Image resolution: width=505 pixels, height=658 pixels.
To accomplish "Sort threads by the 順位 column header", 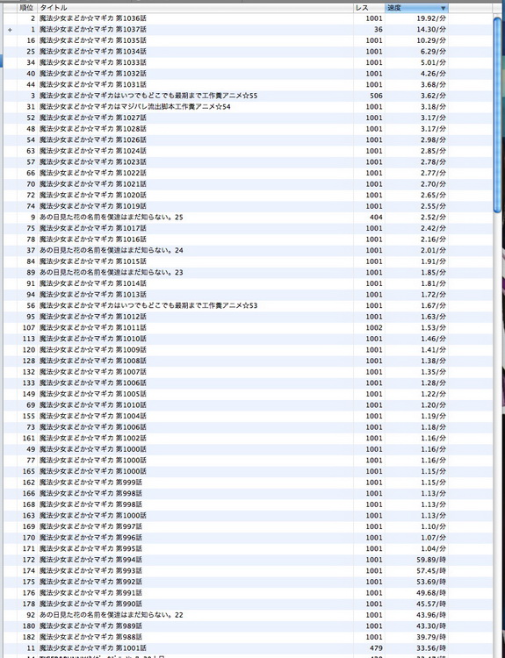I will coord(26,8).
